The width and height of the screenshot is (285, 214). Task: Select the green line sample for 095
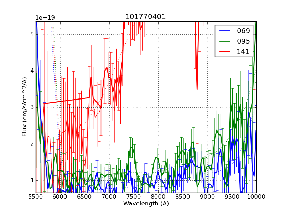pos(225,41)
